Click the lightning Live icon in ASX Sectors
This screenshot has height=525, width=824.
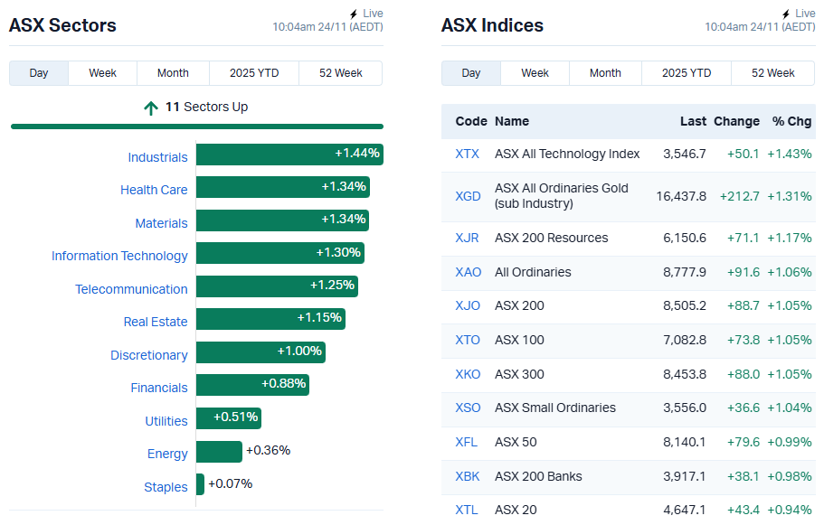click(355, 14)
